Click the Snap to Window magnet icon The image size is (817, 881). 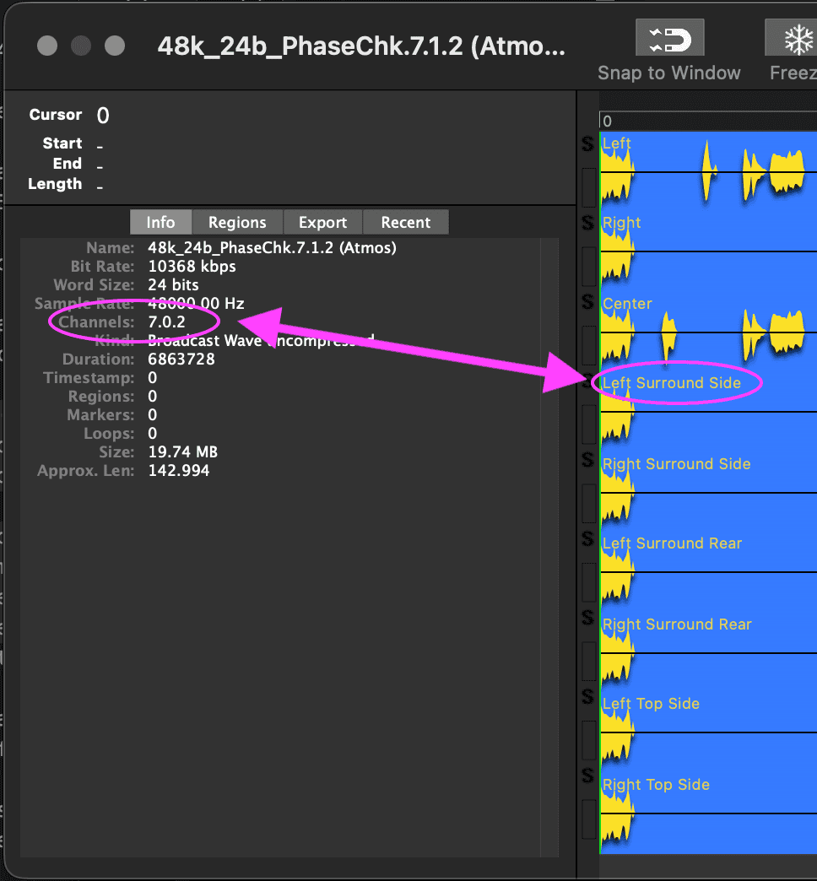669,37
